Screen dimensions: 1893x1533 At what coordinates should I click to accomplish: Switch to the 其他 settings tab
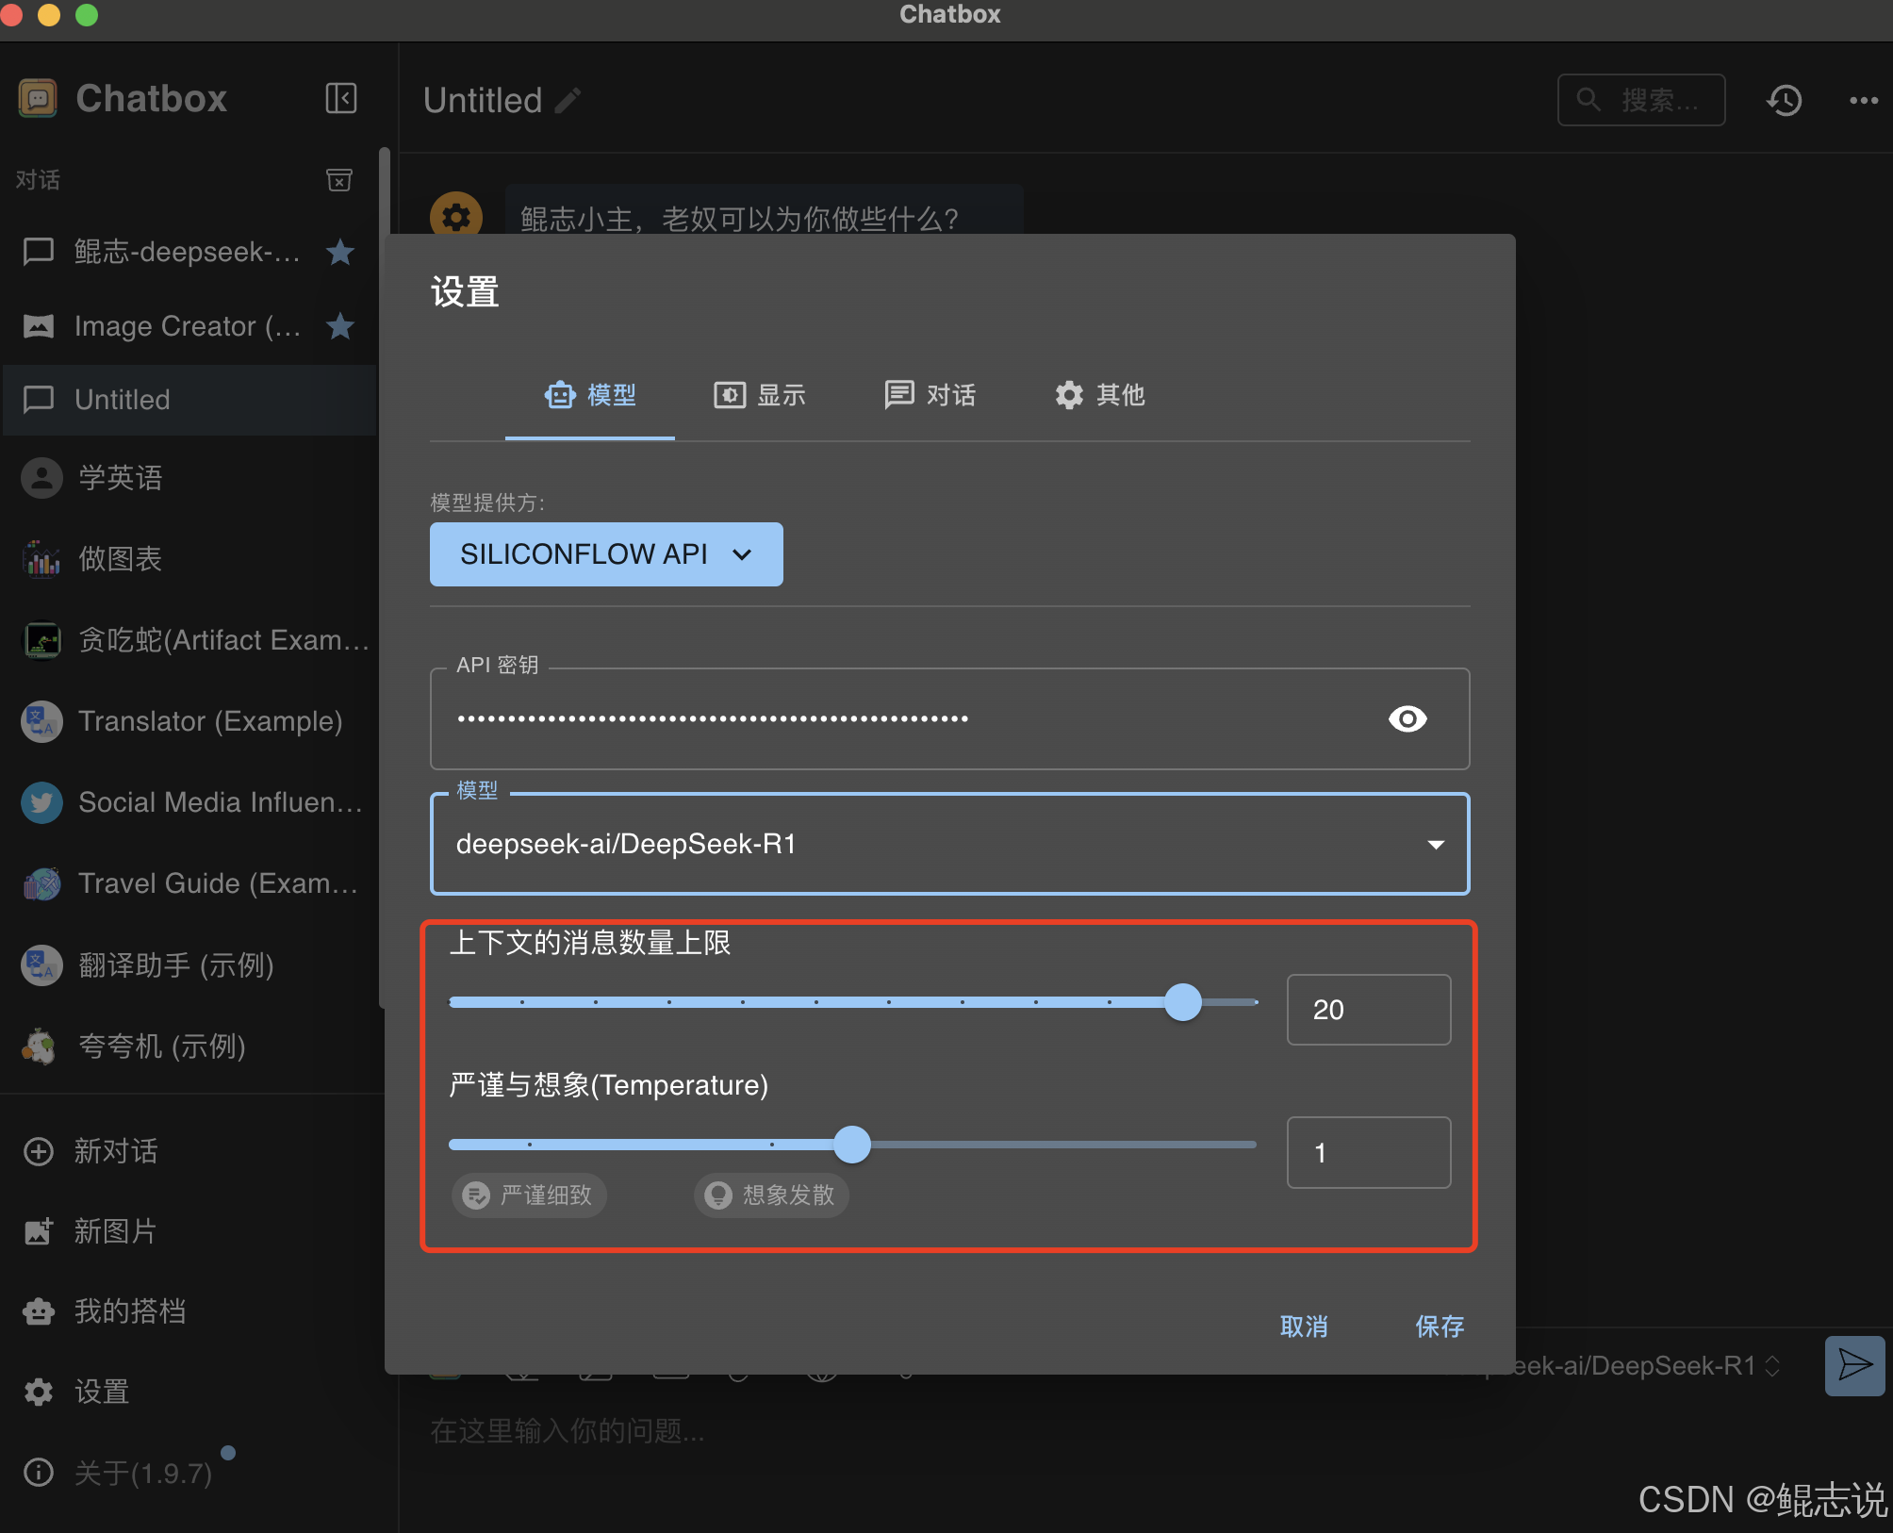click(x=1099, y=395)
